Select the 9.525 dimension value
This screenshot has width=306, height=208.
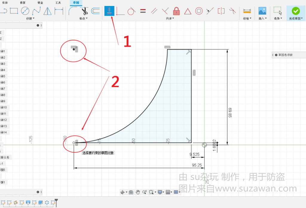click(194, 154)
